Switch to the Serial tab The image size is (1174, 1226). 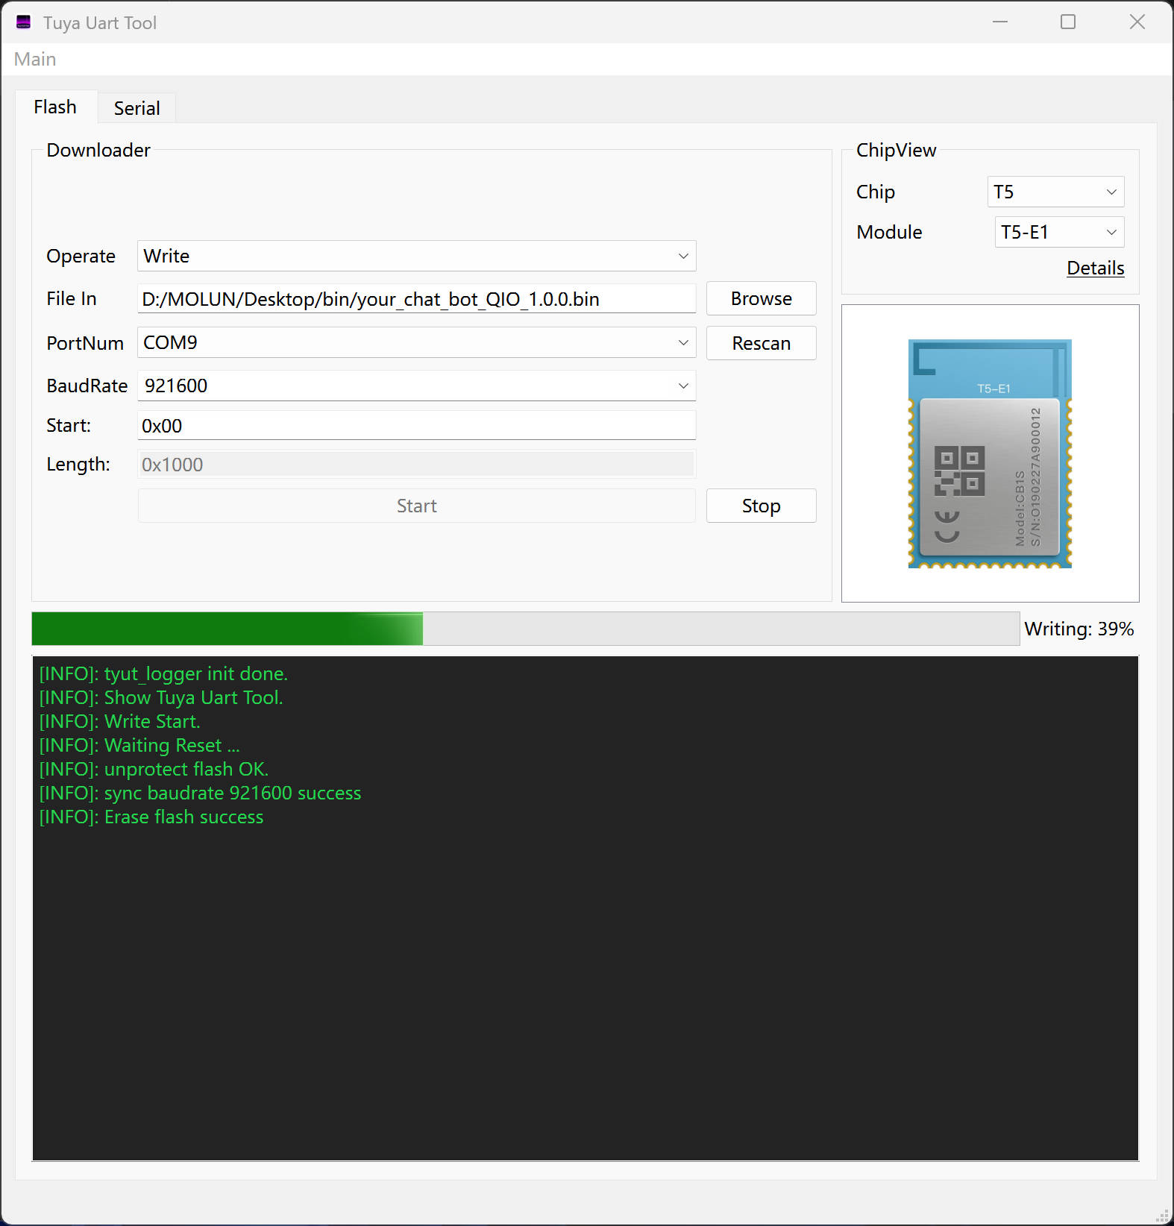click(137, 109)
